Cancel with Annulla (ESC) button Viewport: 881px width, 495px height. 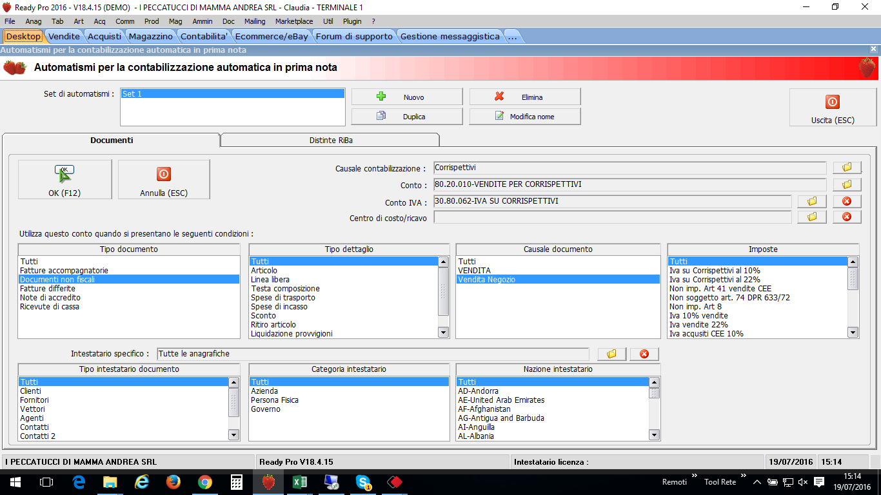[164, 179]
